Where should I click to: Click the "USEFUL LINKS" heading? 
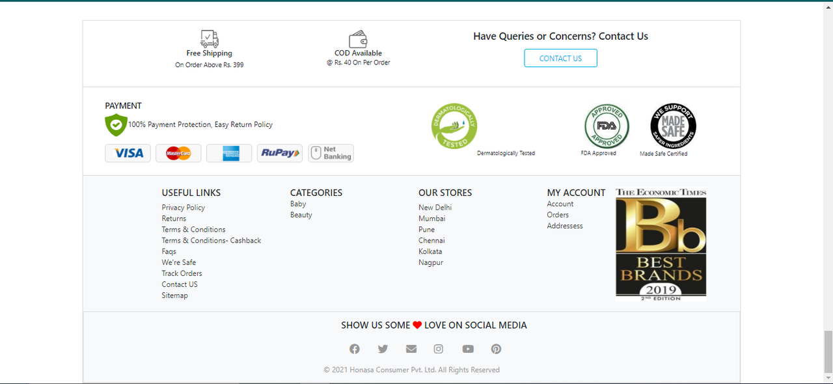[x=191, y=193]
